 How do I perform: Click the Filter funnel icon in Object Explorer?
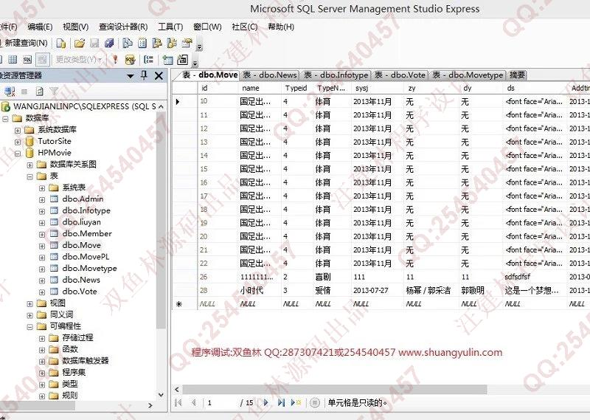(54, 91)
